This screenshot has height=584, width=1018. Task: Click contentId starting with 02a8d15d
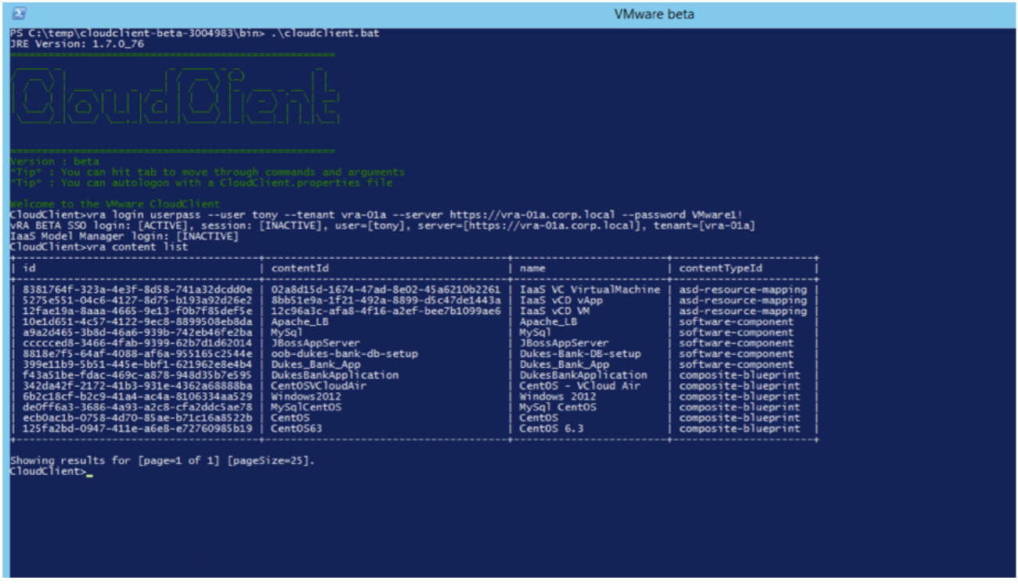tap(385, 290)
